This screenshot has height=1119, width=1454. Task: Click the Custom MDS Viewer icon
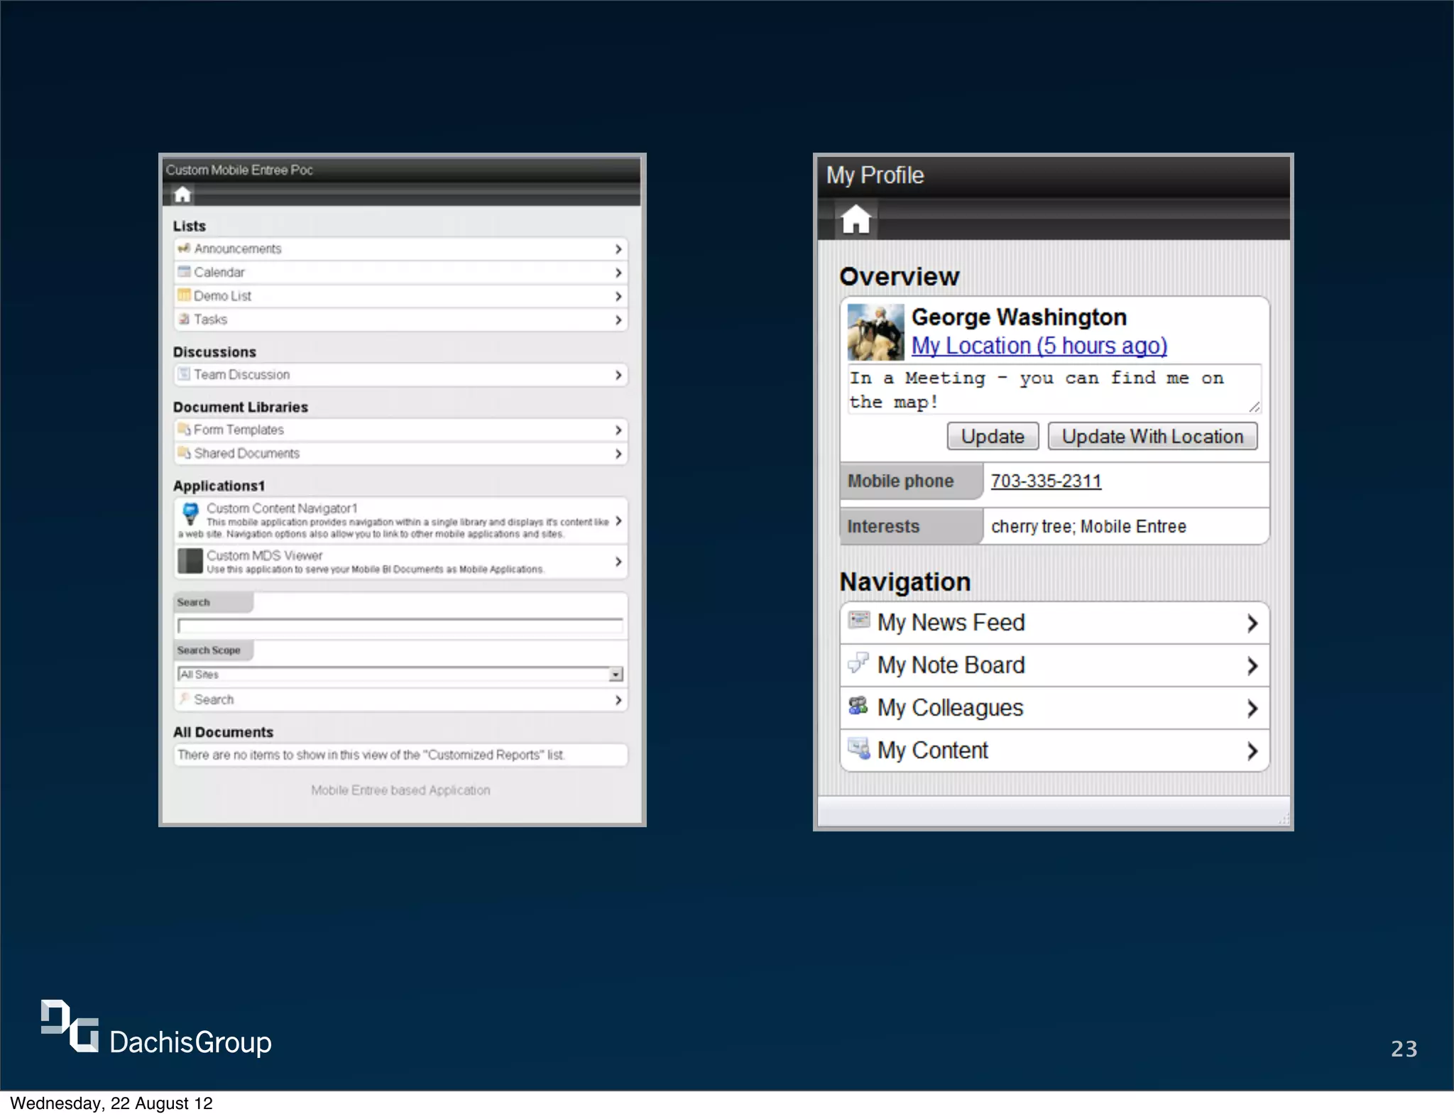point(190,561)
